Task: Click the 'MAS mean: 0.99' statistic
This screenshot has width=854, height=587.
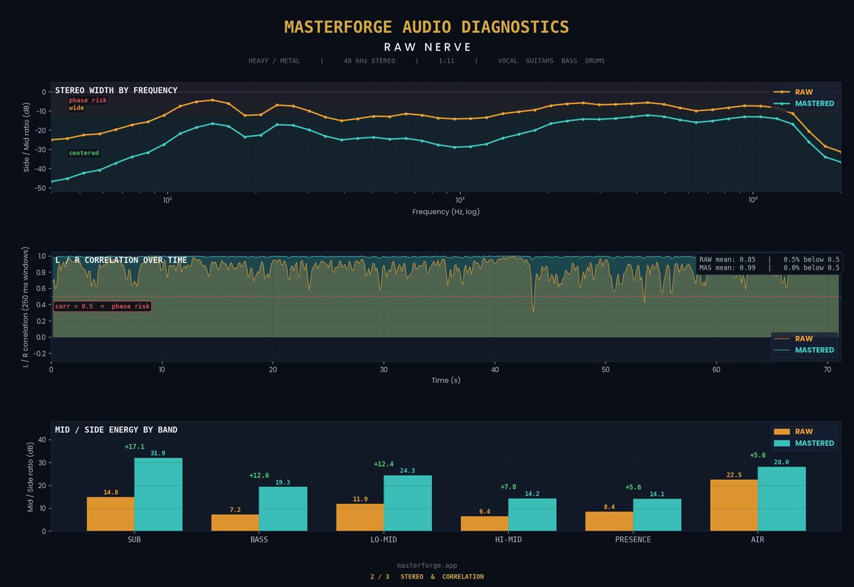Action: (x=727, y=268)
